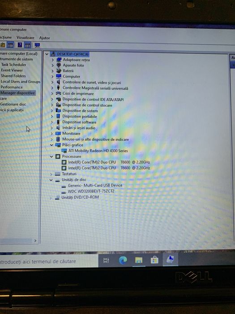Viewport: 235px width, 314px height.
Task: Click the Tastaturi keyboard icon
Action: 58,174
